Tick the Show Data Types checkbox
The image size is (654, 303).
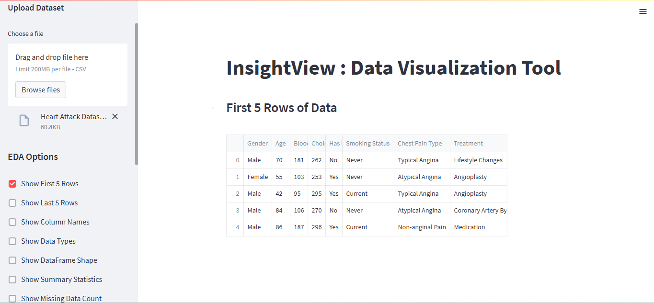(x=12, y=241)
